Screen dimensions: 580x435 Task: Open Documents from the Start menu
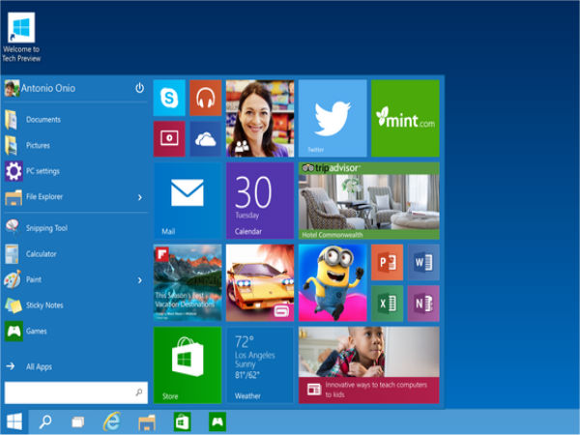tap(43, 120)
